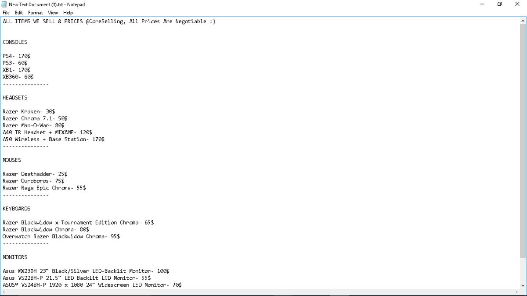Click the 'Asus MX239H 23"' monitor line

click(x=86, y=271)
